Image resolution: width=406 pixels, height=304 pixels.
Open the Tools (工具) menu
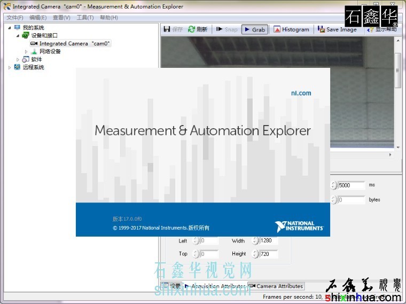point(85,17)
